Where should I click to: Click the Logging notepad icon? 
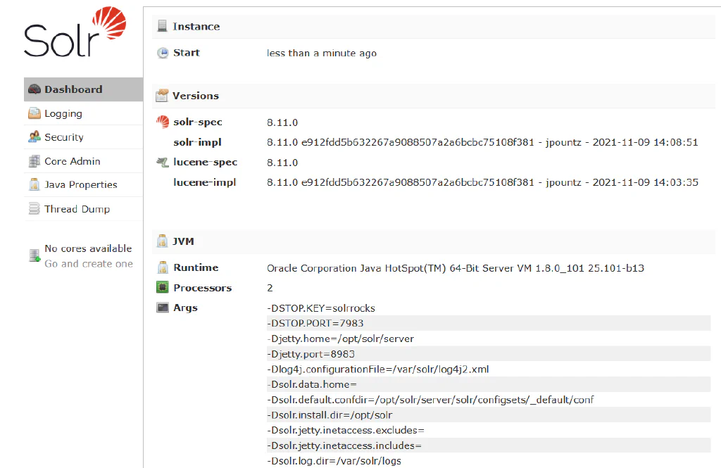pyautogui.click(x=35, y=113)
